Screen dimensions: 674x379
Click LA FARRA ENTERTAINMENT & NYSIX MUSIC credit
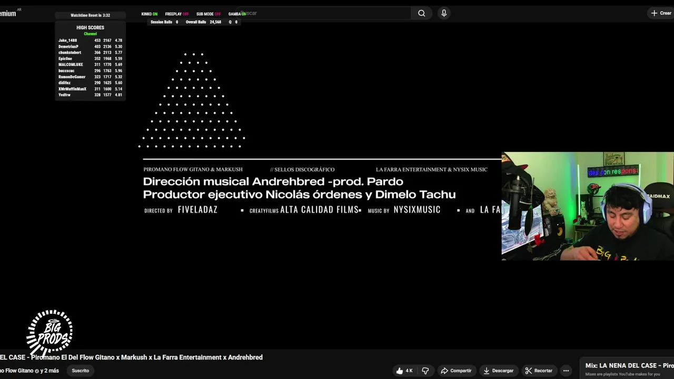(432, 169)
